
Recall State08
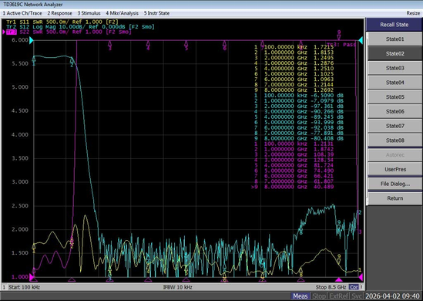tap(394, 140)
